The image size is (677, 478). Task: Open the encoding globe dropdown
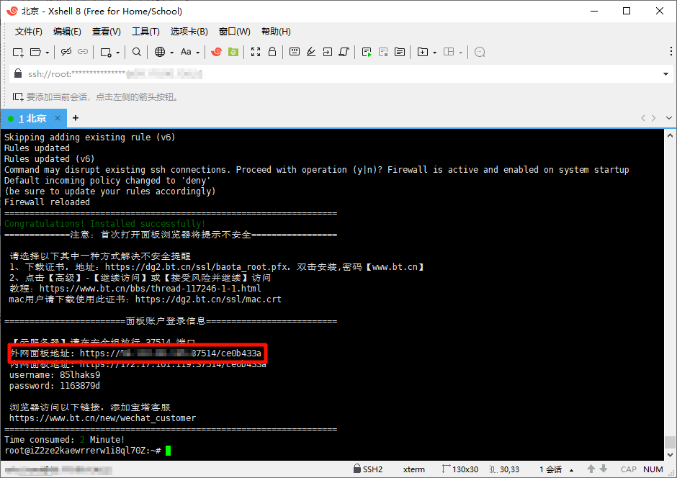[x=171, y=52]
